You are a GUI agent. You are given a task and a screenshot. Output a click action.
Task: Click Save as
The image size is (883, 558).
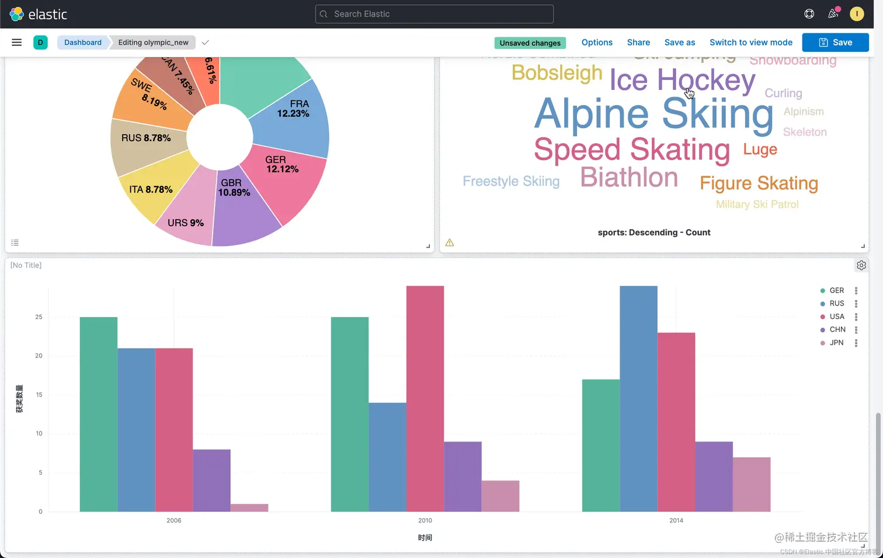click(680, 43)
